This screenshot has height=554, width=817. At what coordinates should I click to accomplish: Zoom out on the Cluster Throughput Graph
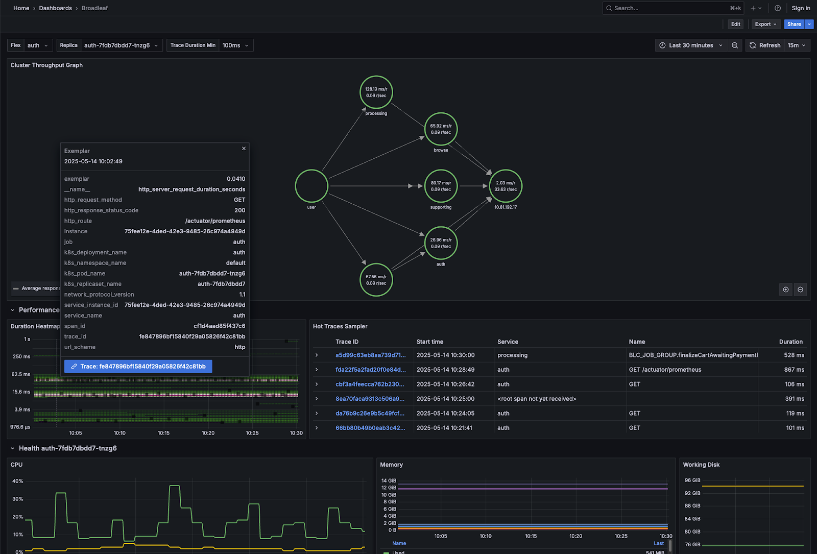(x=800, y=290)
